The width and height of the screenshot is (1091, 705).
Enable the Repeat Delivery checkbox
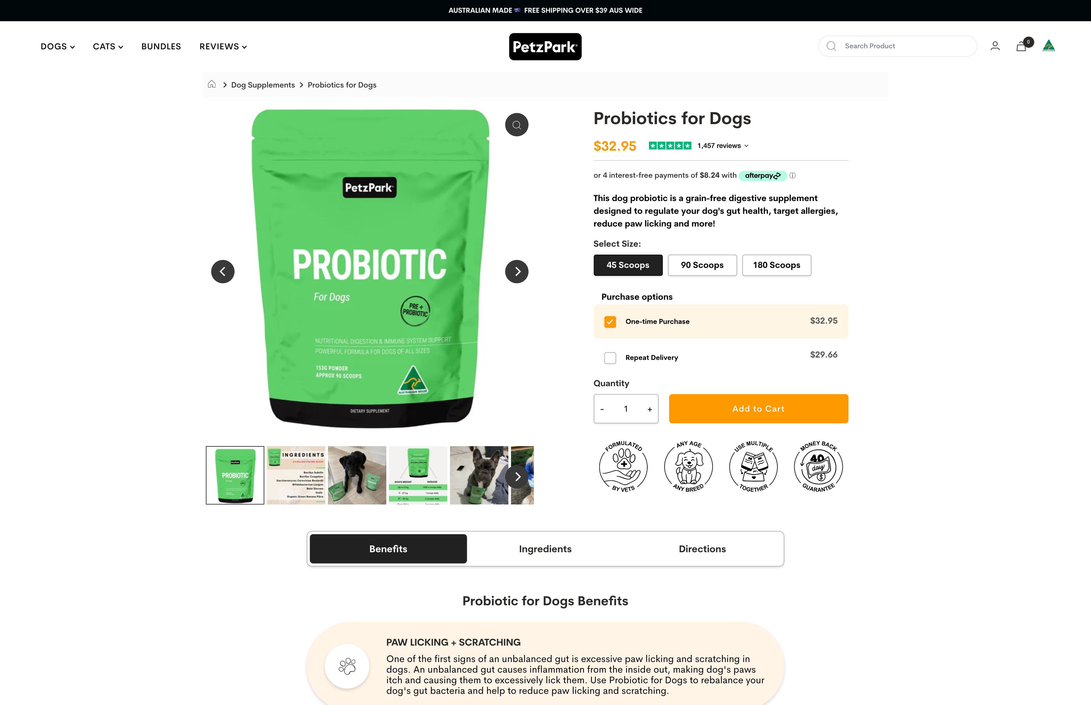610,358
